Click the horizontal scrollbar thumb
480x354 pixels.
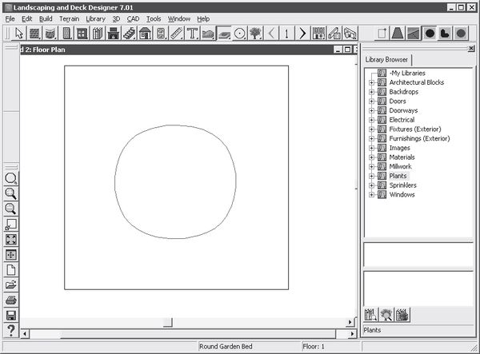coord(167,322)
